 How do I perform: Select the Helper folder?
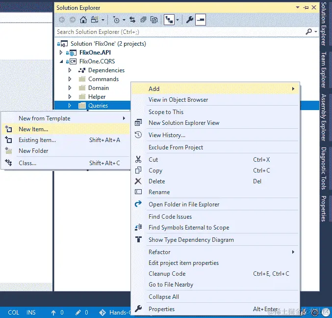[97, 97]
